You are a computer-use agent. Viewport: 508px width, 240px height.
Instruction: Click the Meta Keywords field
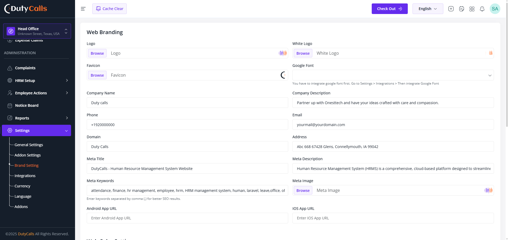click(x=187, y=190)
